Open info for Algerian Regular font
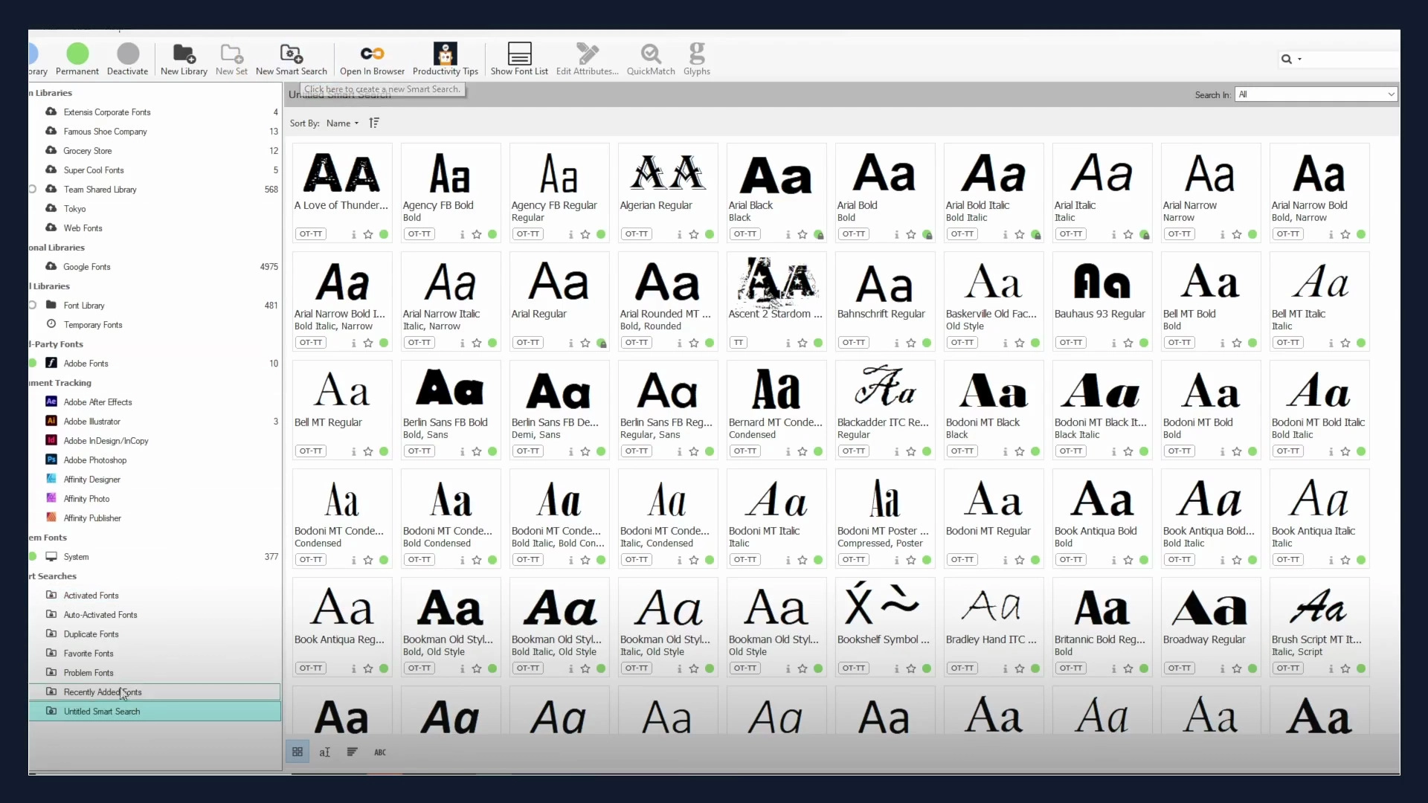Image resolution: width=1428 pixels, height=803 pixels. 678,234
